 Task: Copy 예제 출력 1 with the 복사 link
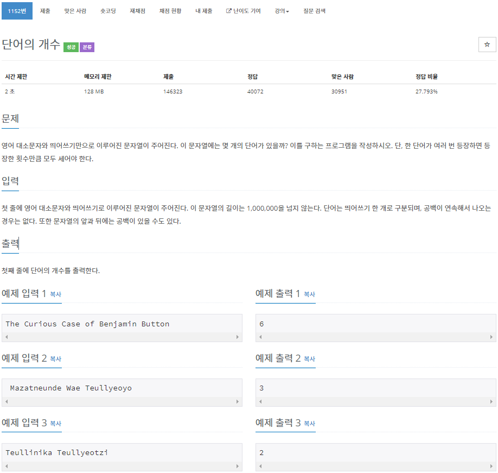click(x=308, y=294)
